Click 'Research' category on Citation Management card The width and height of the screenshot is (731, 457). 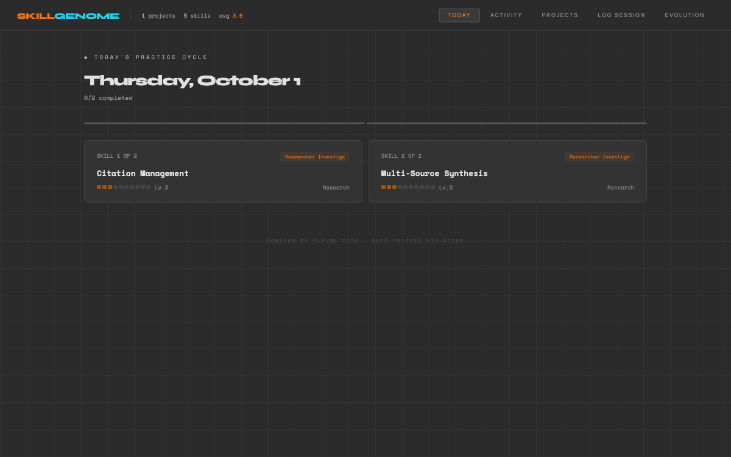[336, 188]
